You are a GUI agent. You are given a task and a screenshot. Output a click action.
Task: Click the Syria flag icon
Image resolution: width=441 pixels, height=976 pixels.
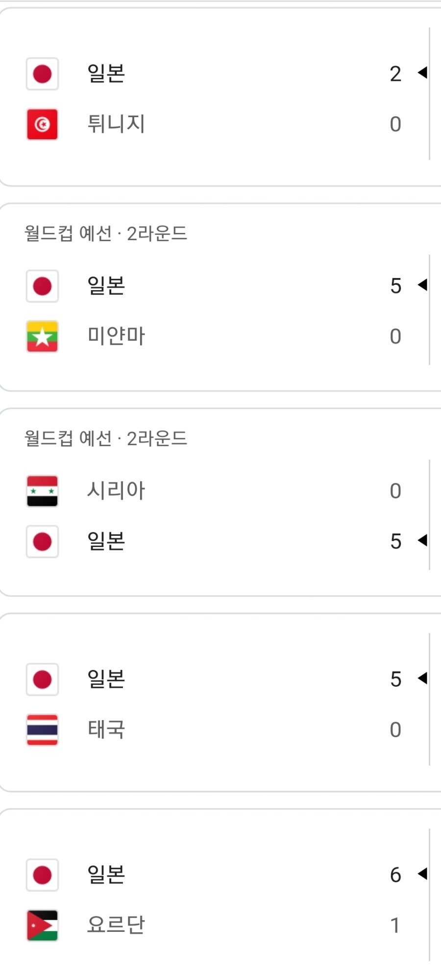pos(42,491)
